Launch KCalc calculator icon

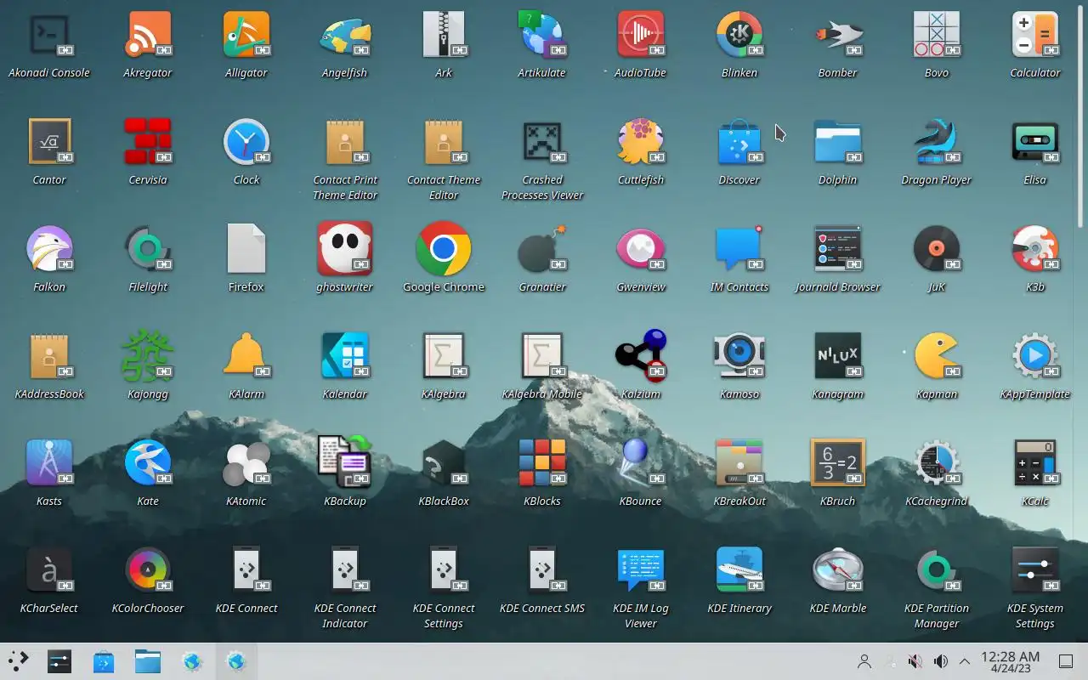coord(1035,462)
